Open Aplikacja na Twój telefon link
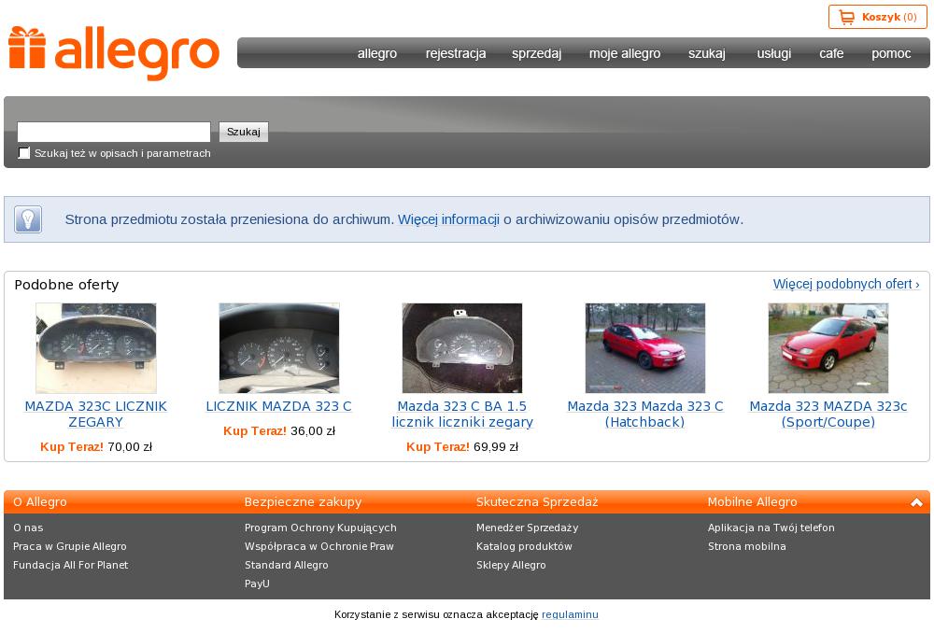934x633 pixels. [771, 527]
